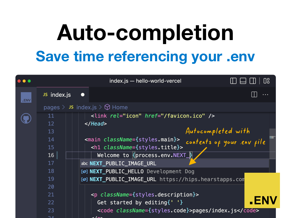
Task: Expand pages in the breadcrumb bar
Action: [52, 107]
